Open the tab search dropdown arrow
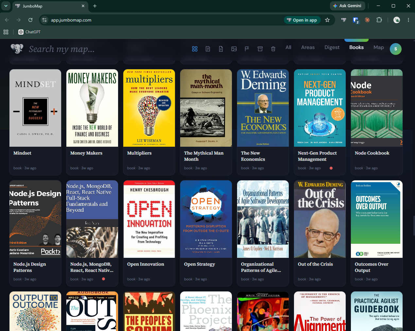 pyautogui.click(x=6, y=6)
